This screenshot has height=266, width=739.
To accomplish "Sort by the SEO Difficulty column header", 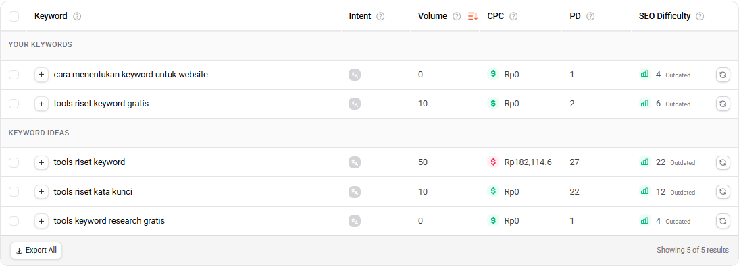I will click(x=665, y=16).
